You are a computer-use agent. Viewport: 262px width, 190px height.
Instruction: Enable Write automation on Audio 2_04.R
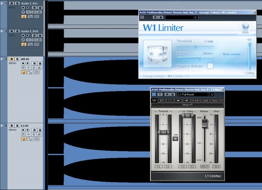point(40,36)
